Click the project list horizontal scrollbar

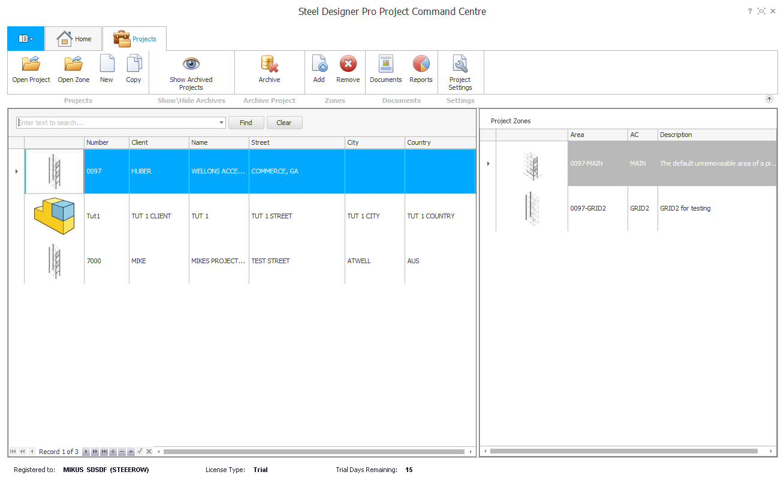[313, 452]
